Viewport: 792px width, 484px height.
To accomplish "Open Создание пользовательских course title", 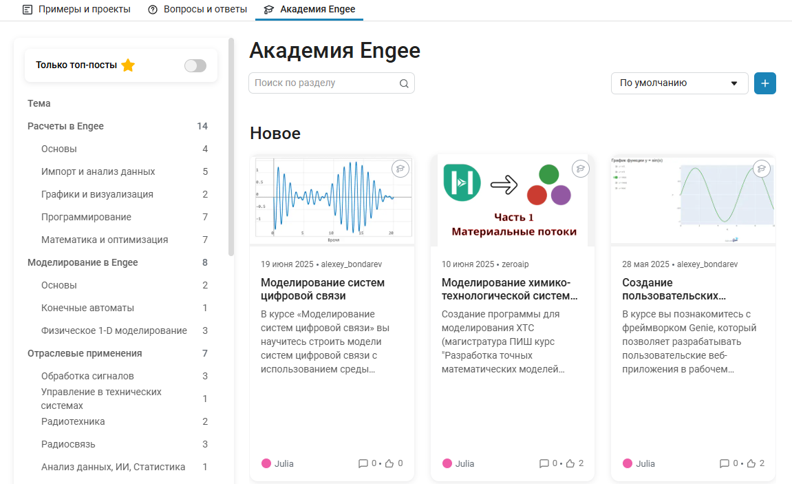I will click(x=674, y=289).
